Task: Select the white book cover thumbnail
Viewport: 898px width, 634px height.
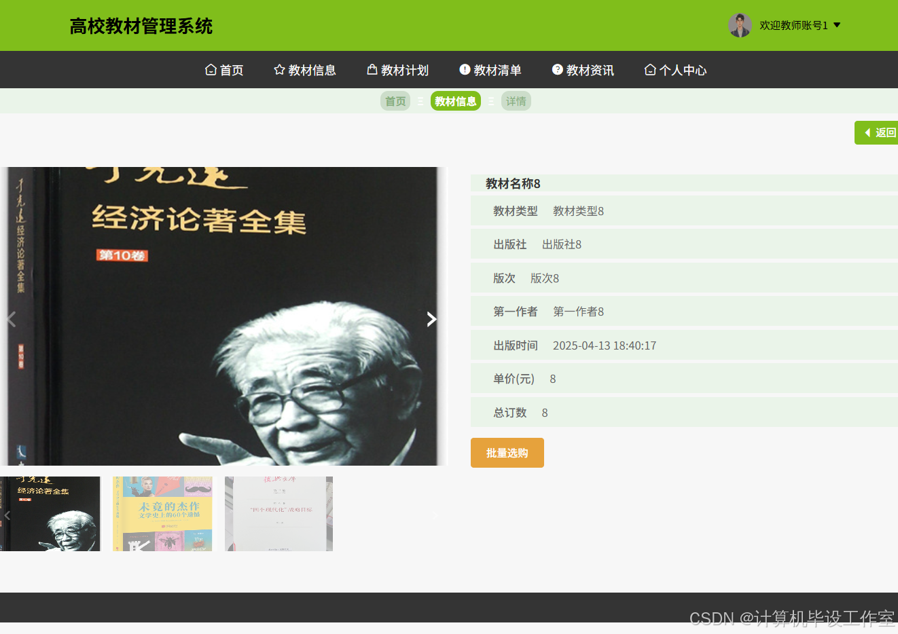Action: coord(279,514)
